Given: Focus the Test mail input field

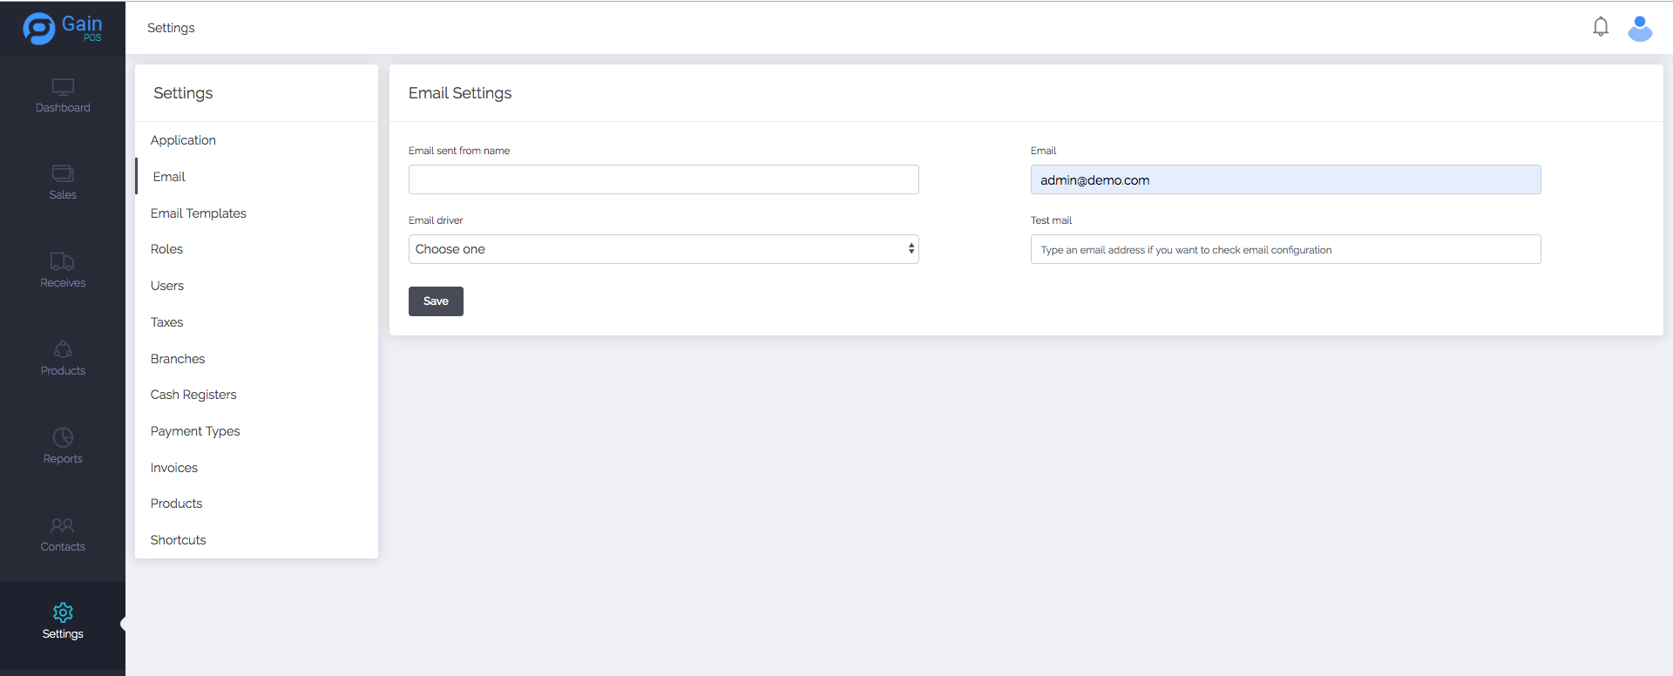Looking at the screenshot, I should pyautogui.click(x=1285, y=249).
